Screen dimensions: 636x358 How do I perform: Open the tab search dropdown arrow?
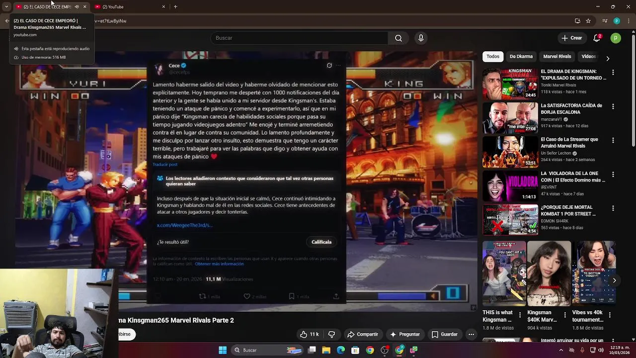click(6, 6)
